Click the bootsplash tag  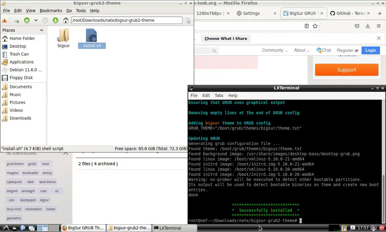pos(28,200)
